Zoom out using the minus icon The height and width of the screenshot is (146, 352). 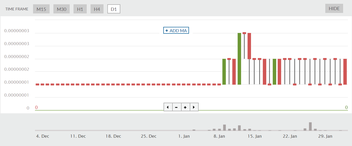pyautogui.click(x=177, y=107)
